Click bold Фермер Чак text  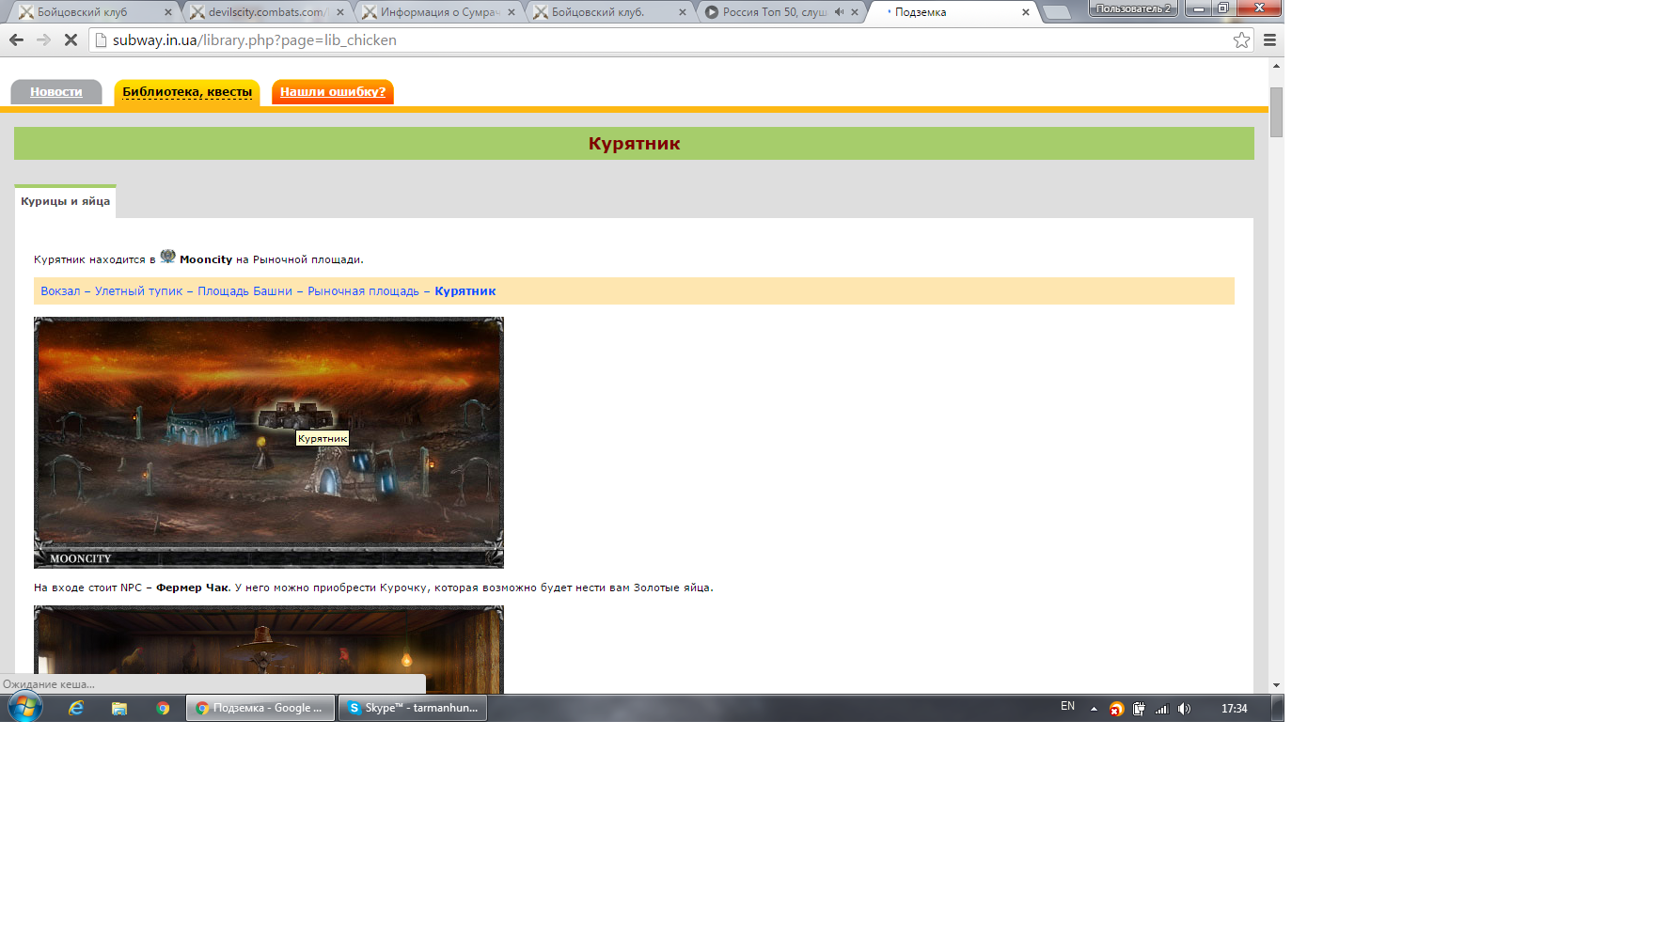point(192,587)
